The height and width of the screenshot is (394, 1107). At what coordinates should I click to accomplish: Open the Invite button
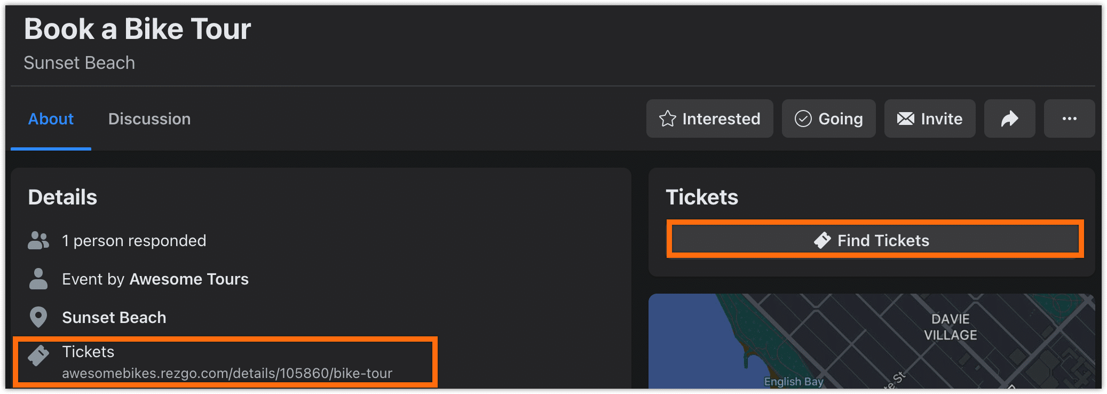pos(930,119)
